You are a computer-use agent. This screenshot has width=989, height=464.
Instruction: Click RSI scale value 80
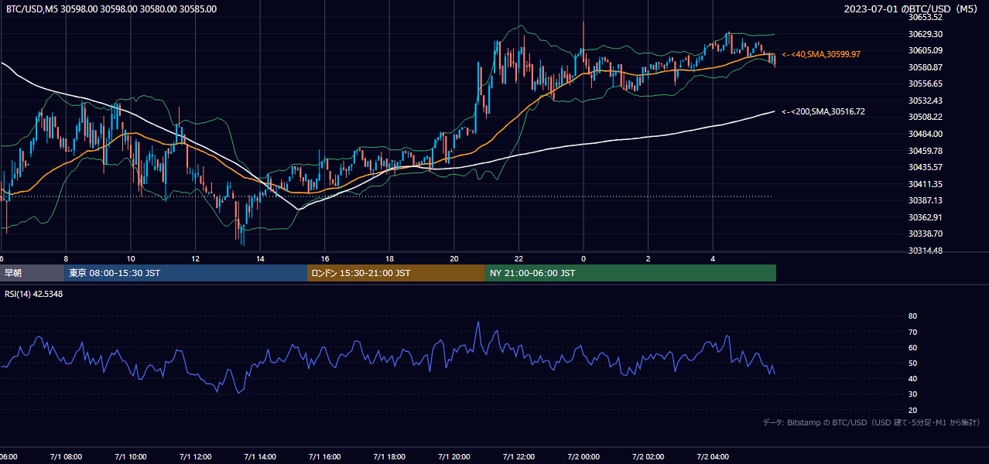pyautogui.click(x=912, y=316)
